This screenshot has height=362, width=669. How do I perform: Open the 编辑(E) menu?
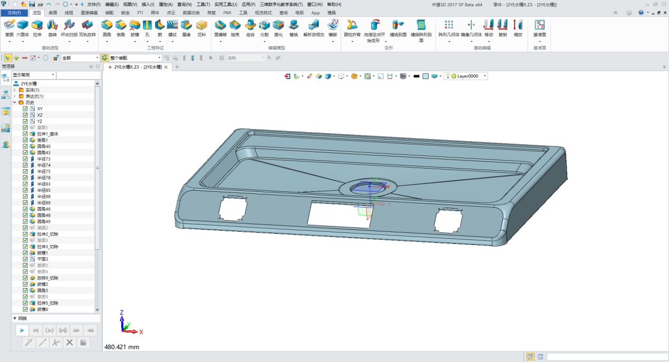(x=111, y=4)
